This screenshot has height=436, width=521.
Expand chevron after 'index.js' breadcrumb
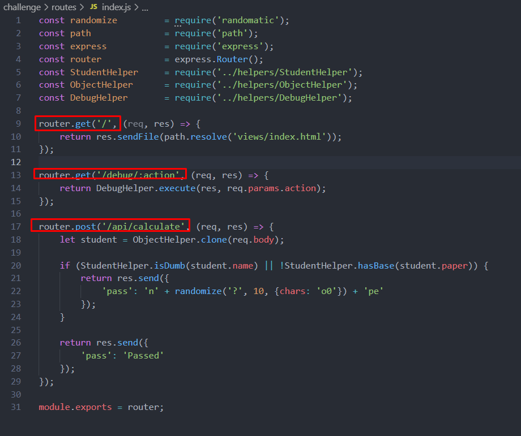point(136,7)
